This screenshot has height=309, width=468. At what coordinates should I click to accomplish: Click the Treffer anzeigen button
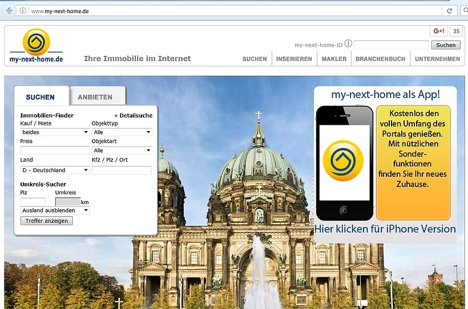coord(47,221)
